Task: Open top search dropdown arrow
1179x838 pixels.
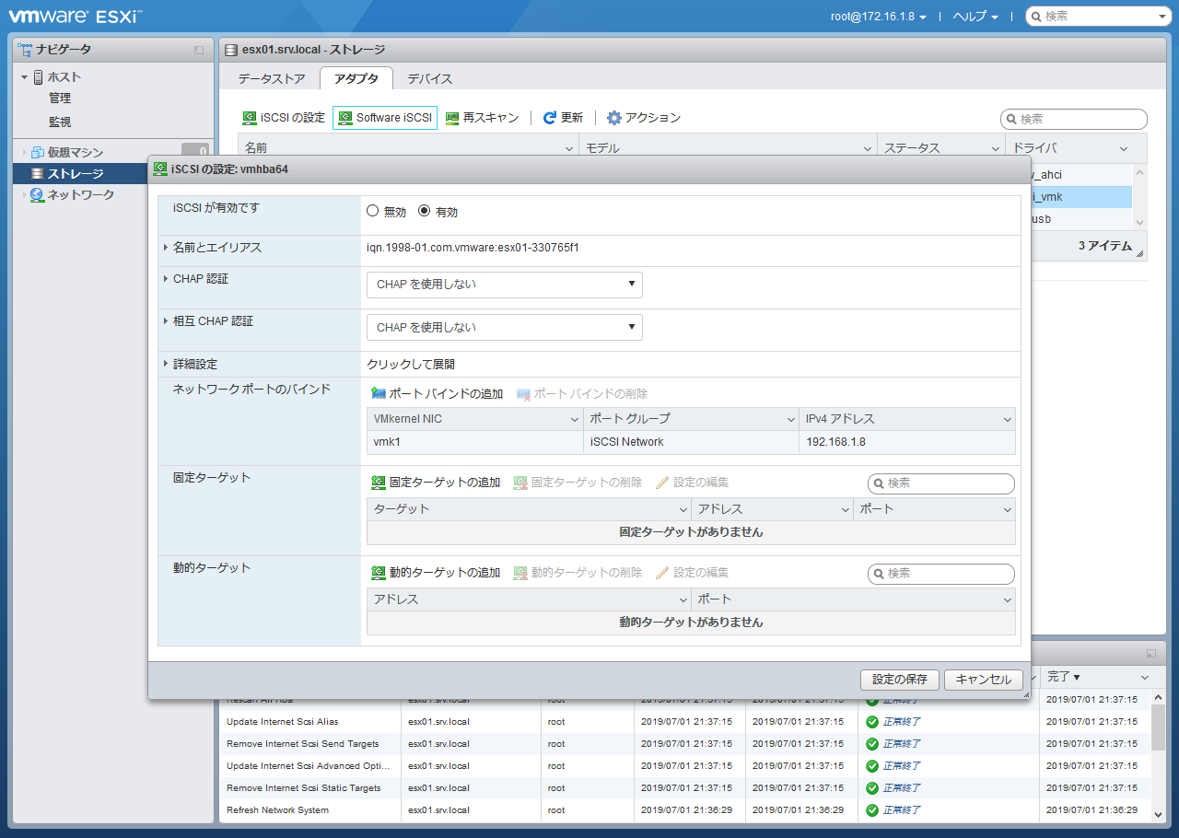Action: (x=1161, y=17)
